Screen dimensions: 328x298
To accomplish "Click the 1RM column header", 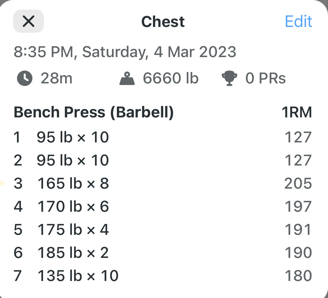I will pyautogui.click(x=297, y=112).
